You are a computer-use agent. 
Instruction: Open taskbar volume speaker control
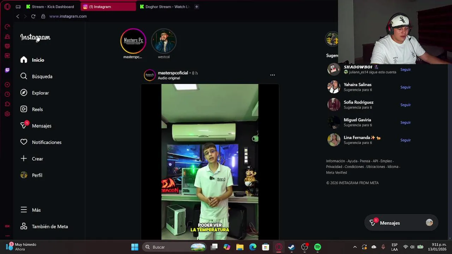click(x=413, y=247)
